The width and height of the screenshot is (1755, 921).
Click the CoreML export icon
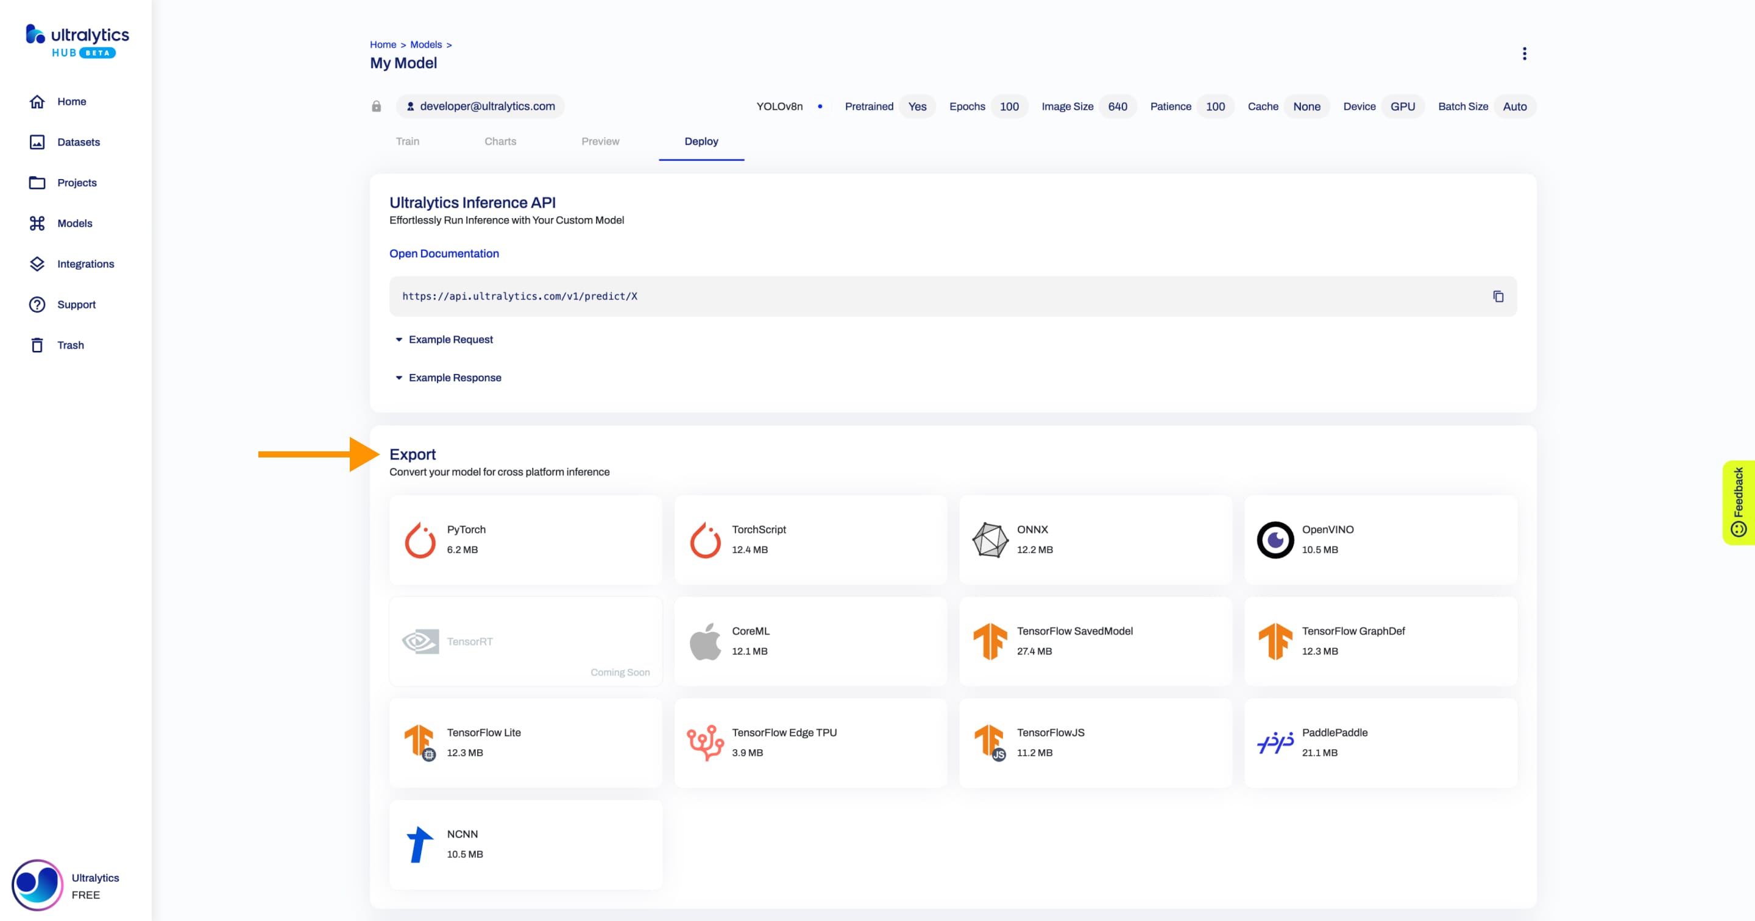point(706,640)
